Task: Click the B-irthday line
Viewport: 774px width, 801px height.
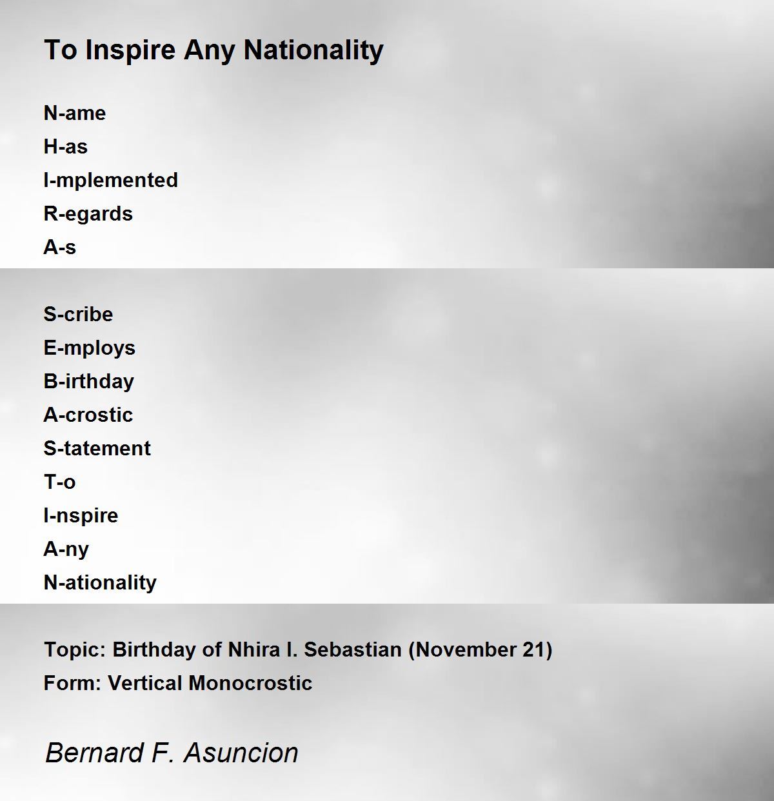Action: [89, 381]
